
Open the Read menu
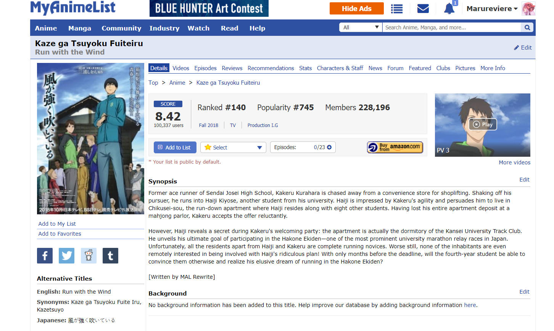(230, 28)
